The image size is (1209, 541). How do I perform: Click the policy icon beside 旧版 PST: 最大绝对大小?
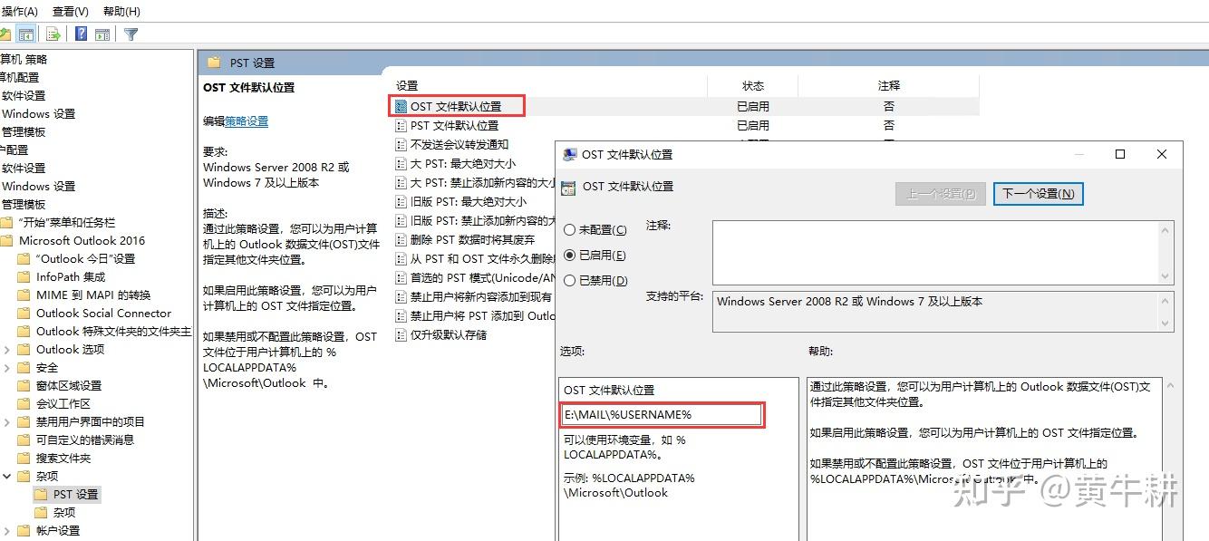click(401, 202)
